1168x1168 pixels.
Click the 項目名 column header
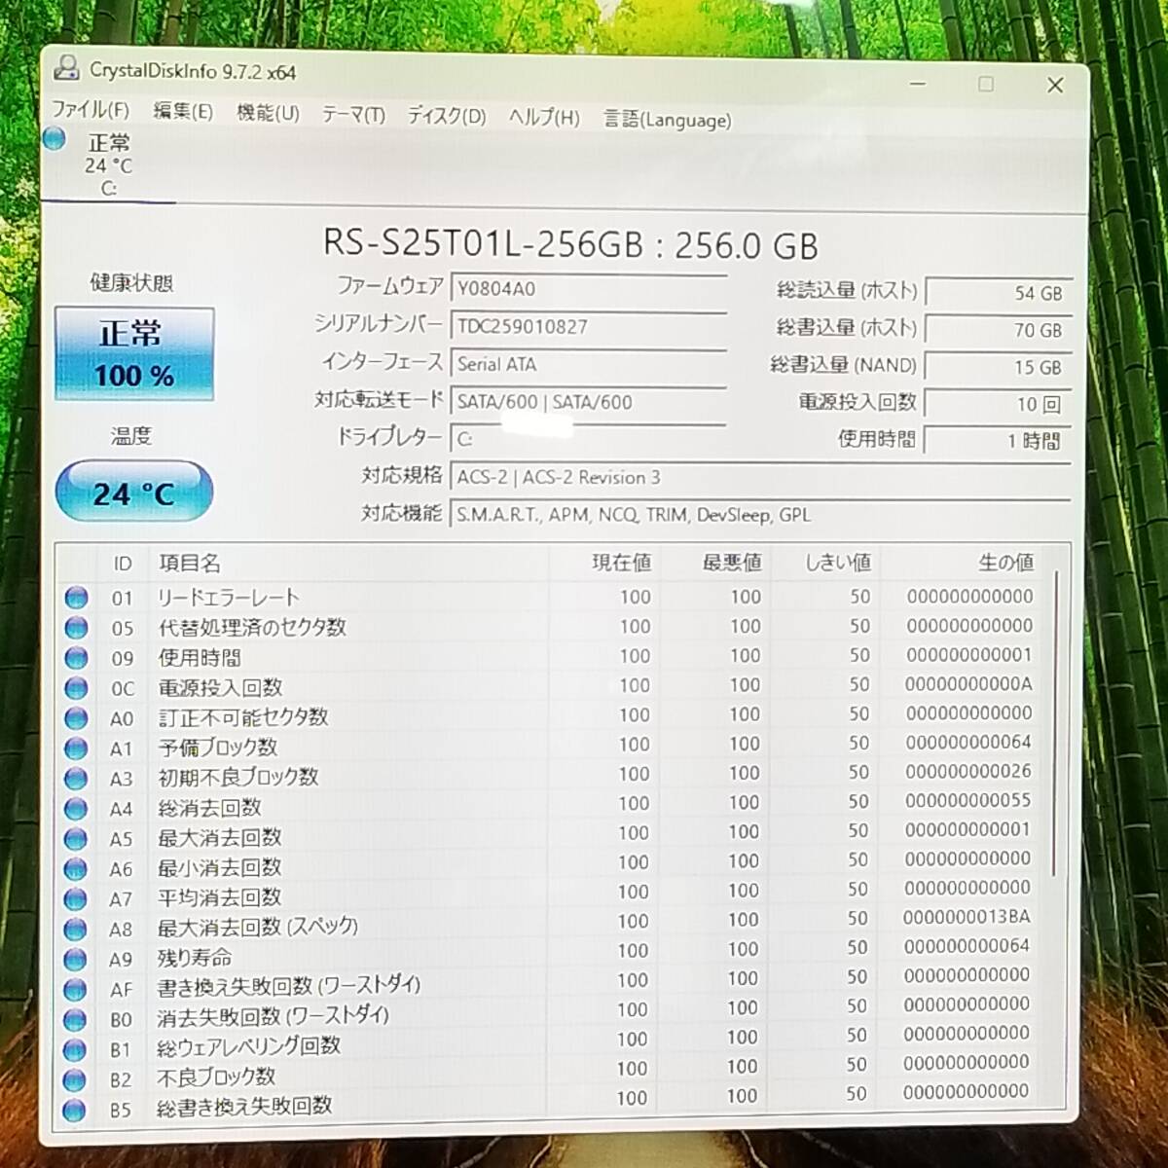click(348, 564)
